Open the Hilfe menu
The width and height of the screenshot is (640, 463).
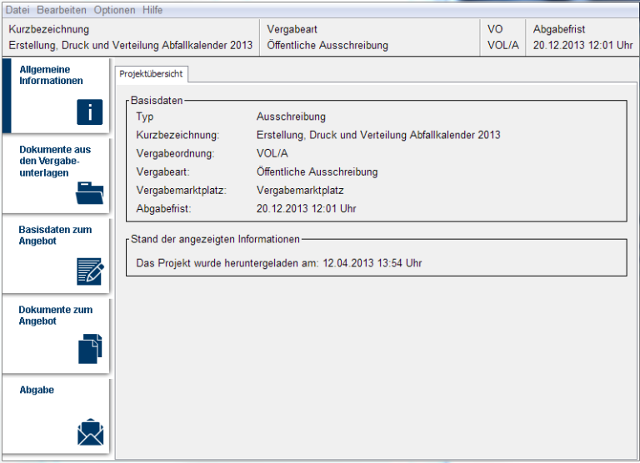(152, 10)
